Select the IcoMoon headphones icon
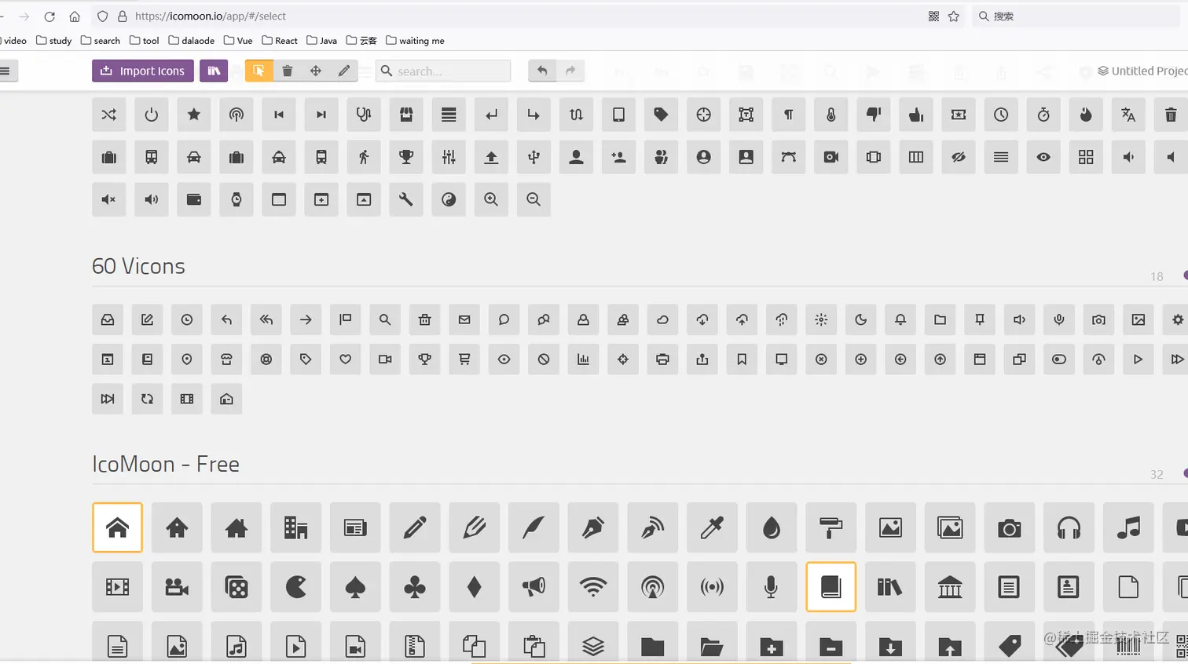1188x664 pixels. click(x=1069, y=527)
